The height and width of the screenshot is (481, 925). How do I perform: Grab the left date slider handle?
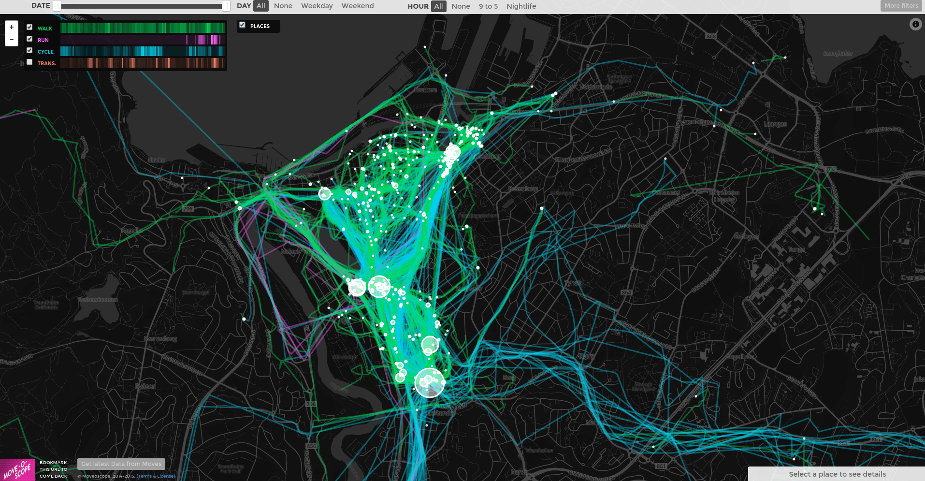click(x=57, y=6)
